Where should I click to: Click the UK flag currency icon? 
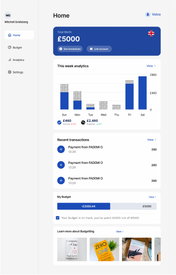pos(151,33)
